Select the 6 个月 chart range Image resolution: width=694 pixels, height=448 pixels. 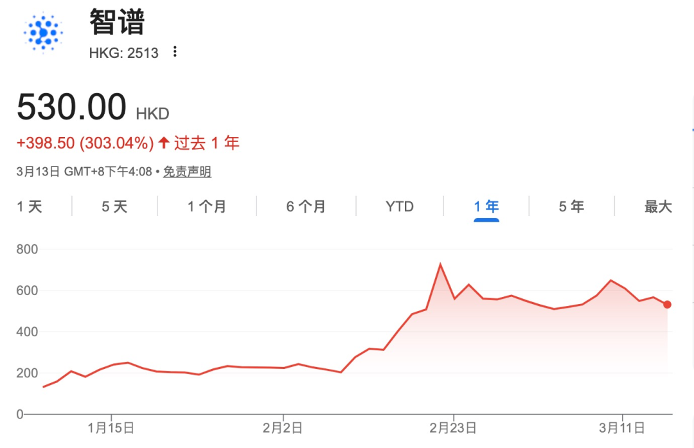305,206
